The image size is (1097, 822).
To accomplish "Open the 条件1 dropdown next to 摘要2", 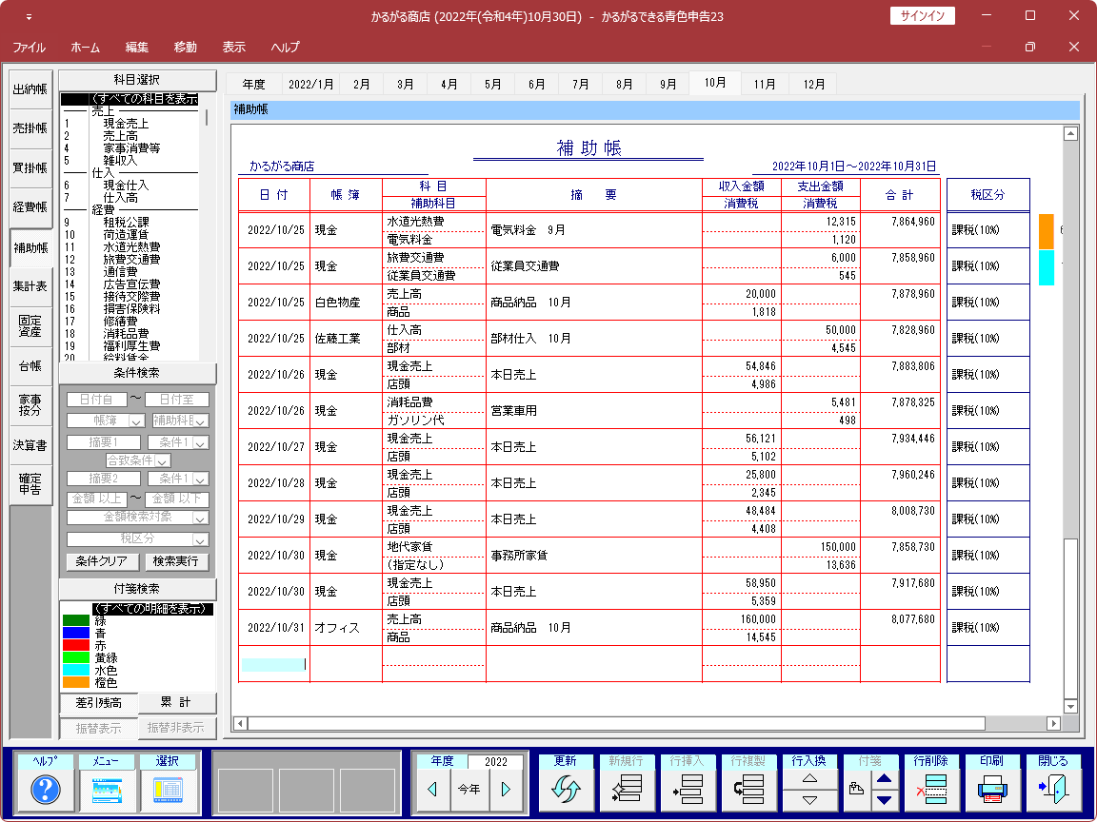I will point(201,479).
